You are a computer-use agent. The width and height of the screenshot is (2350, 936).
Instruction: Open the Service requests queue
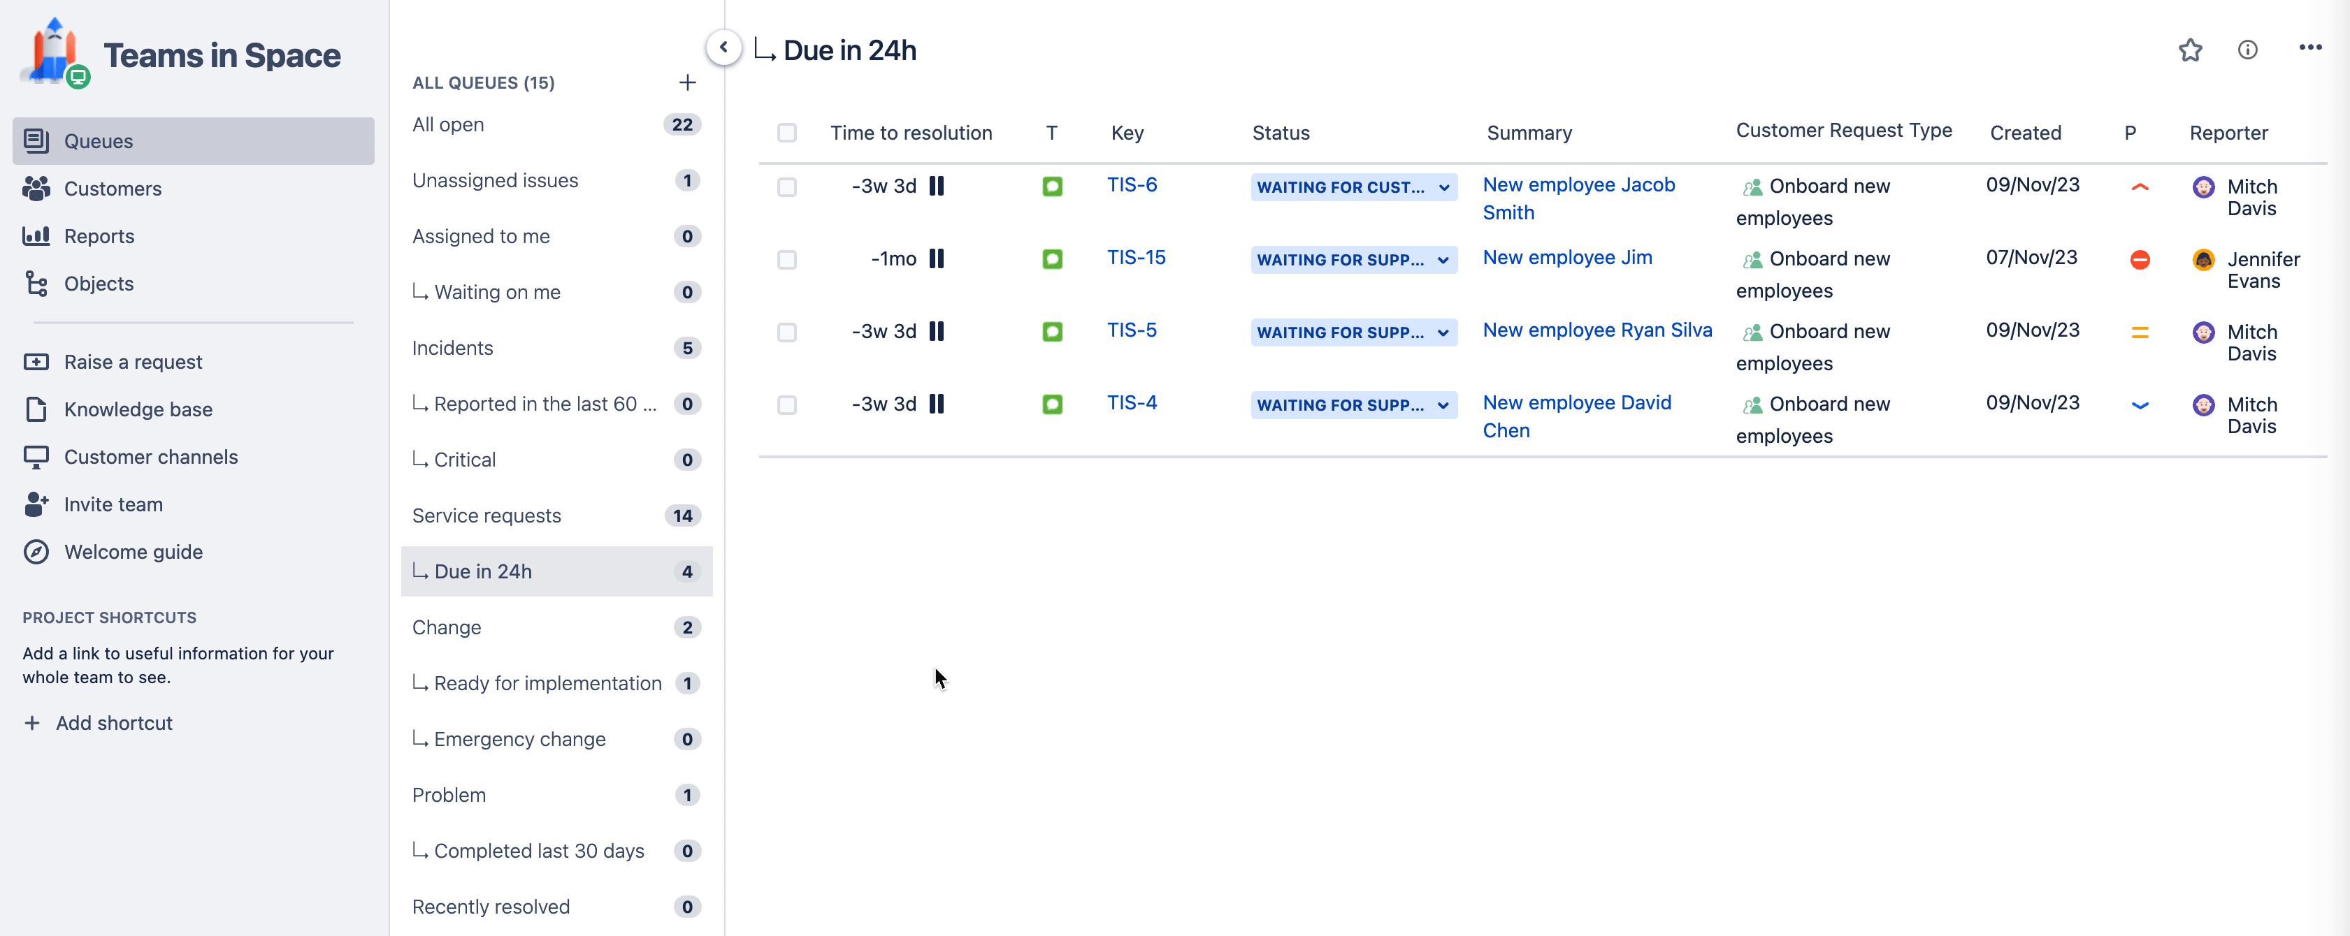[x=556, y=516]
